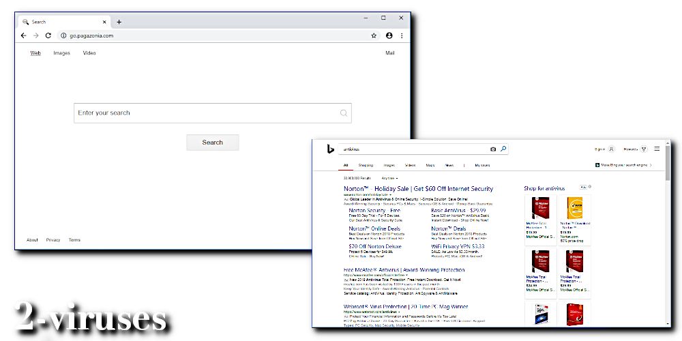Expand arrow beside webroot.com ad URL
This screenshot has width=682, height=341.
(x=399, y=312)
